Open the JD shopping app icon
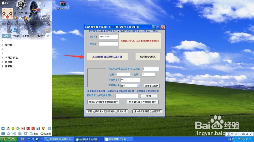Image resolution: width=254 pixels, height=142 pixels. pyautogui.click(x=28, y=128)
